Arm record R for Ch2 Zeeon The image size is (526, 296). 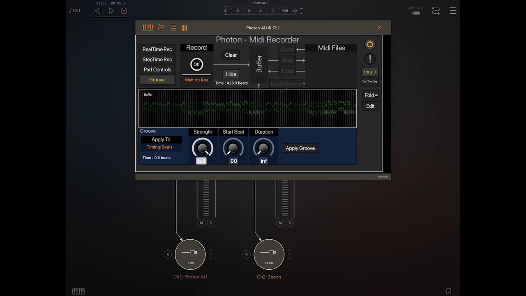click(x=247, y=254)
